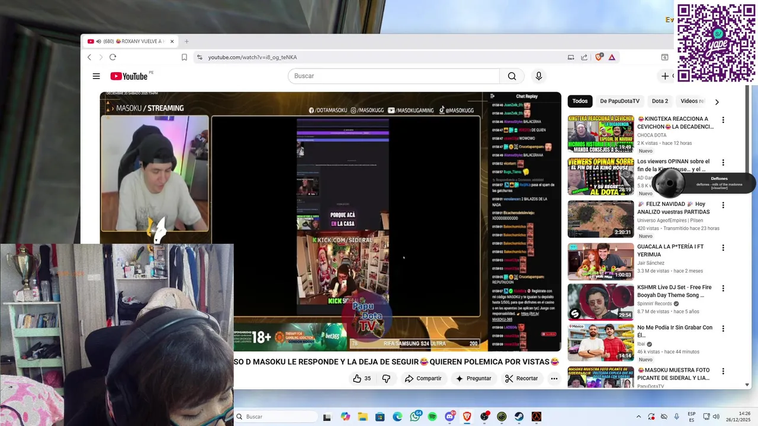Open WhatsApp from taskbar

coord(415,417)
